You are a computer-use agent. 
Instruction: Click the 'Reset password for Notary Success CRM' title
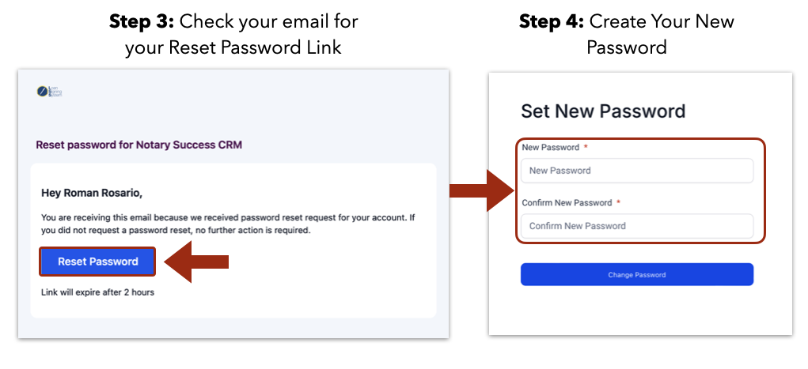tap(138, 145)
